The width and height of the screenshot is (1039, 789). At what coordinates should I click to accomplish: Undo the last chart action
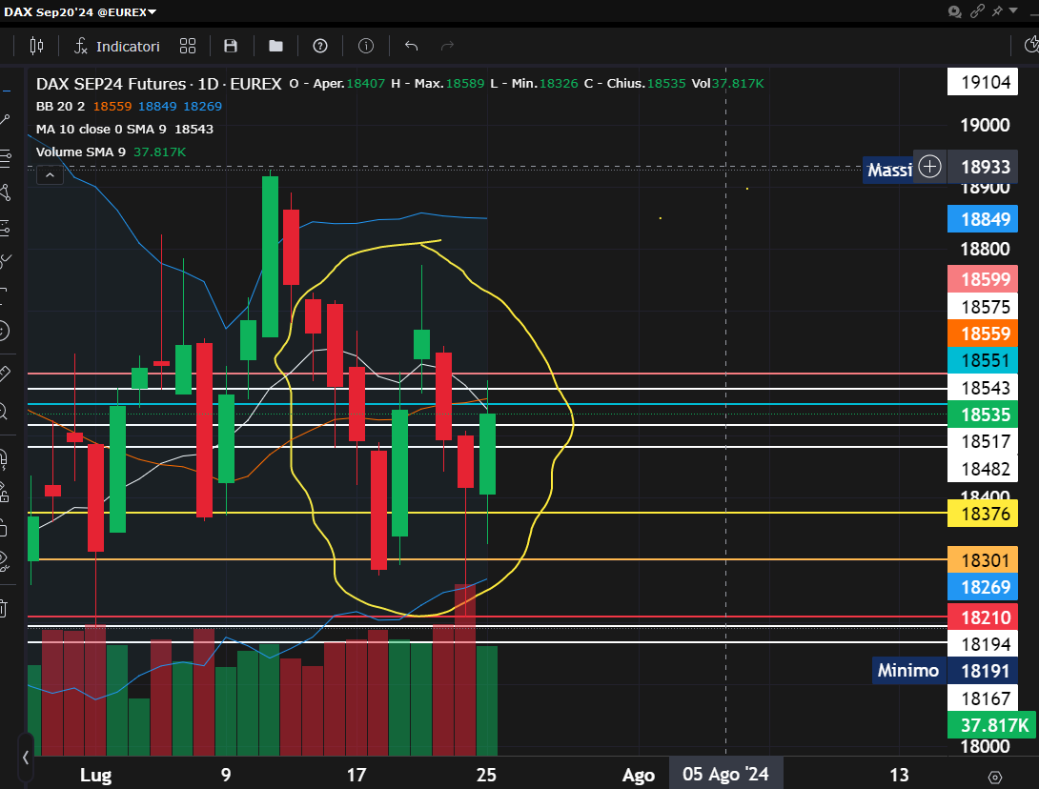coord(412,46)
